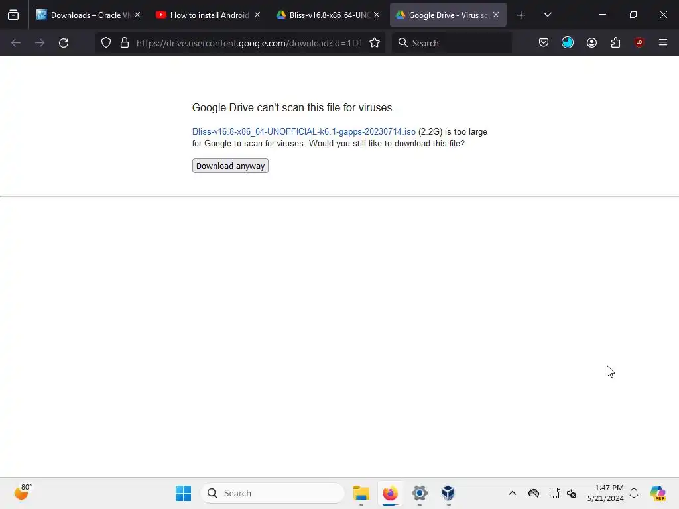Screen dimensions: 679x509
Task: View site security lock information
Action: (125, 43)
